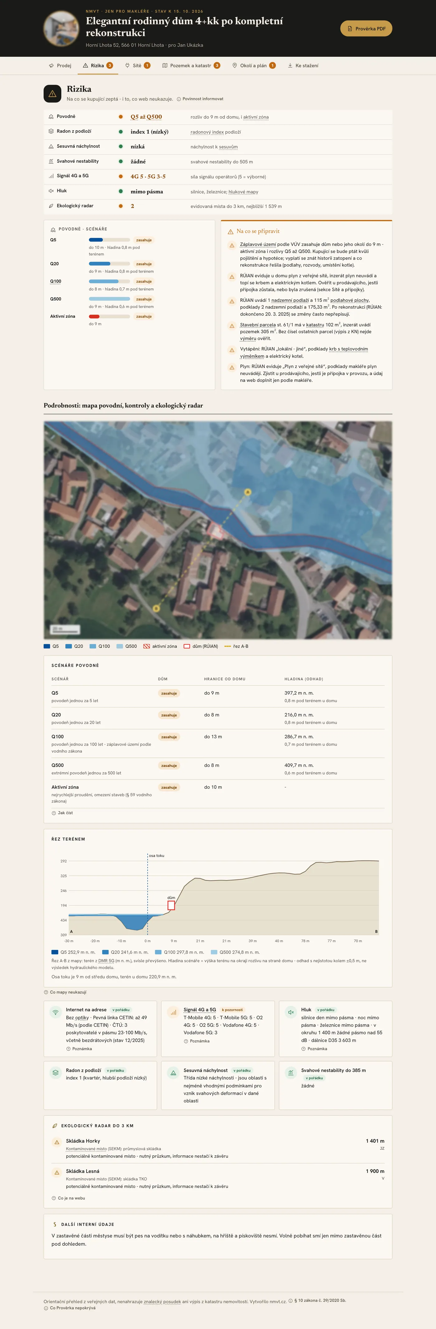Click the warning icon beside Skládka Lesná
The width and height of the screenshot is (436, 1329).
[57, 1173]
